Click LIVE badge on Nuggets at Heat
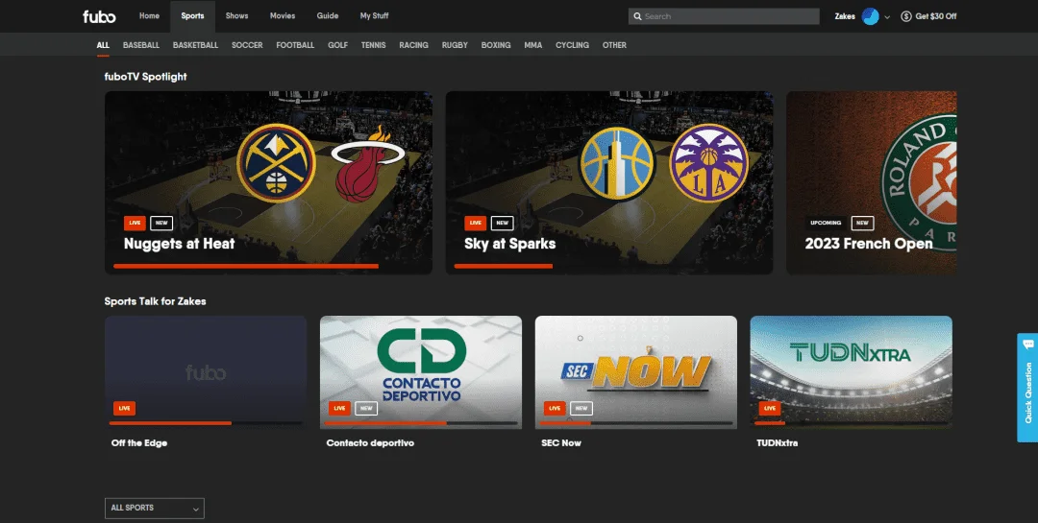This screenshot has height=523, width=1038. [x=135, y=223]
